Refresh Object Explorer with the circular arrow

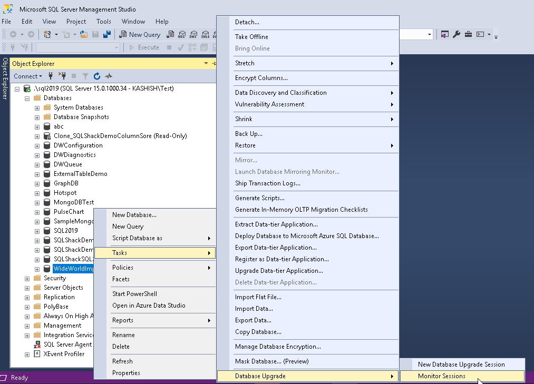pyautogui.click(x=97, y=76)
